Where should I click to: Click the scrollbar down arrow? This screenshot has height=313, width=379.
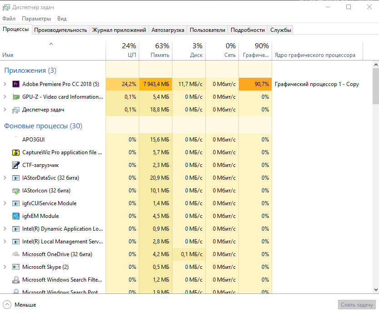pyautogui.click(x=376, y=289)
